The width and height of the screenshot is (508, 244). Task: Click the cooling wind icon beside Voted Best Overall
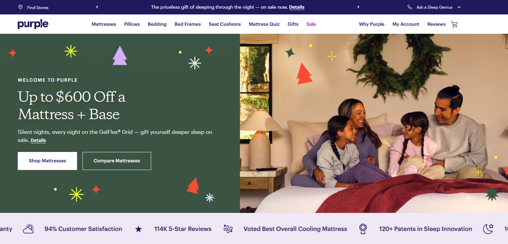pyautogui.click(x=228, y=229)
